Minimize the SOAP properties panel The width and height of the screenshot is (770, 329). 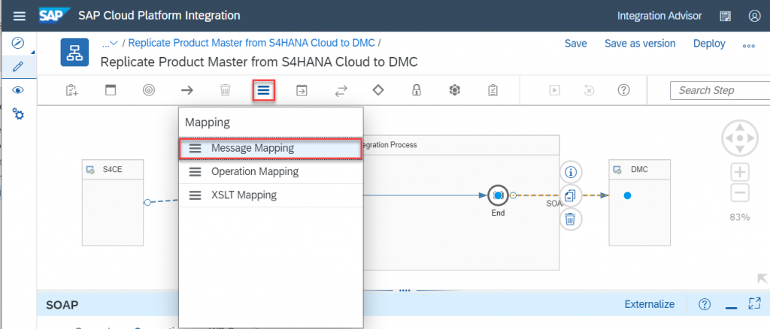pyautogui.click(x=731, y=306)
